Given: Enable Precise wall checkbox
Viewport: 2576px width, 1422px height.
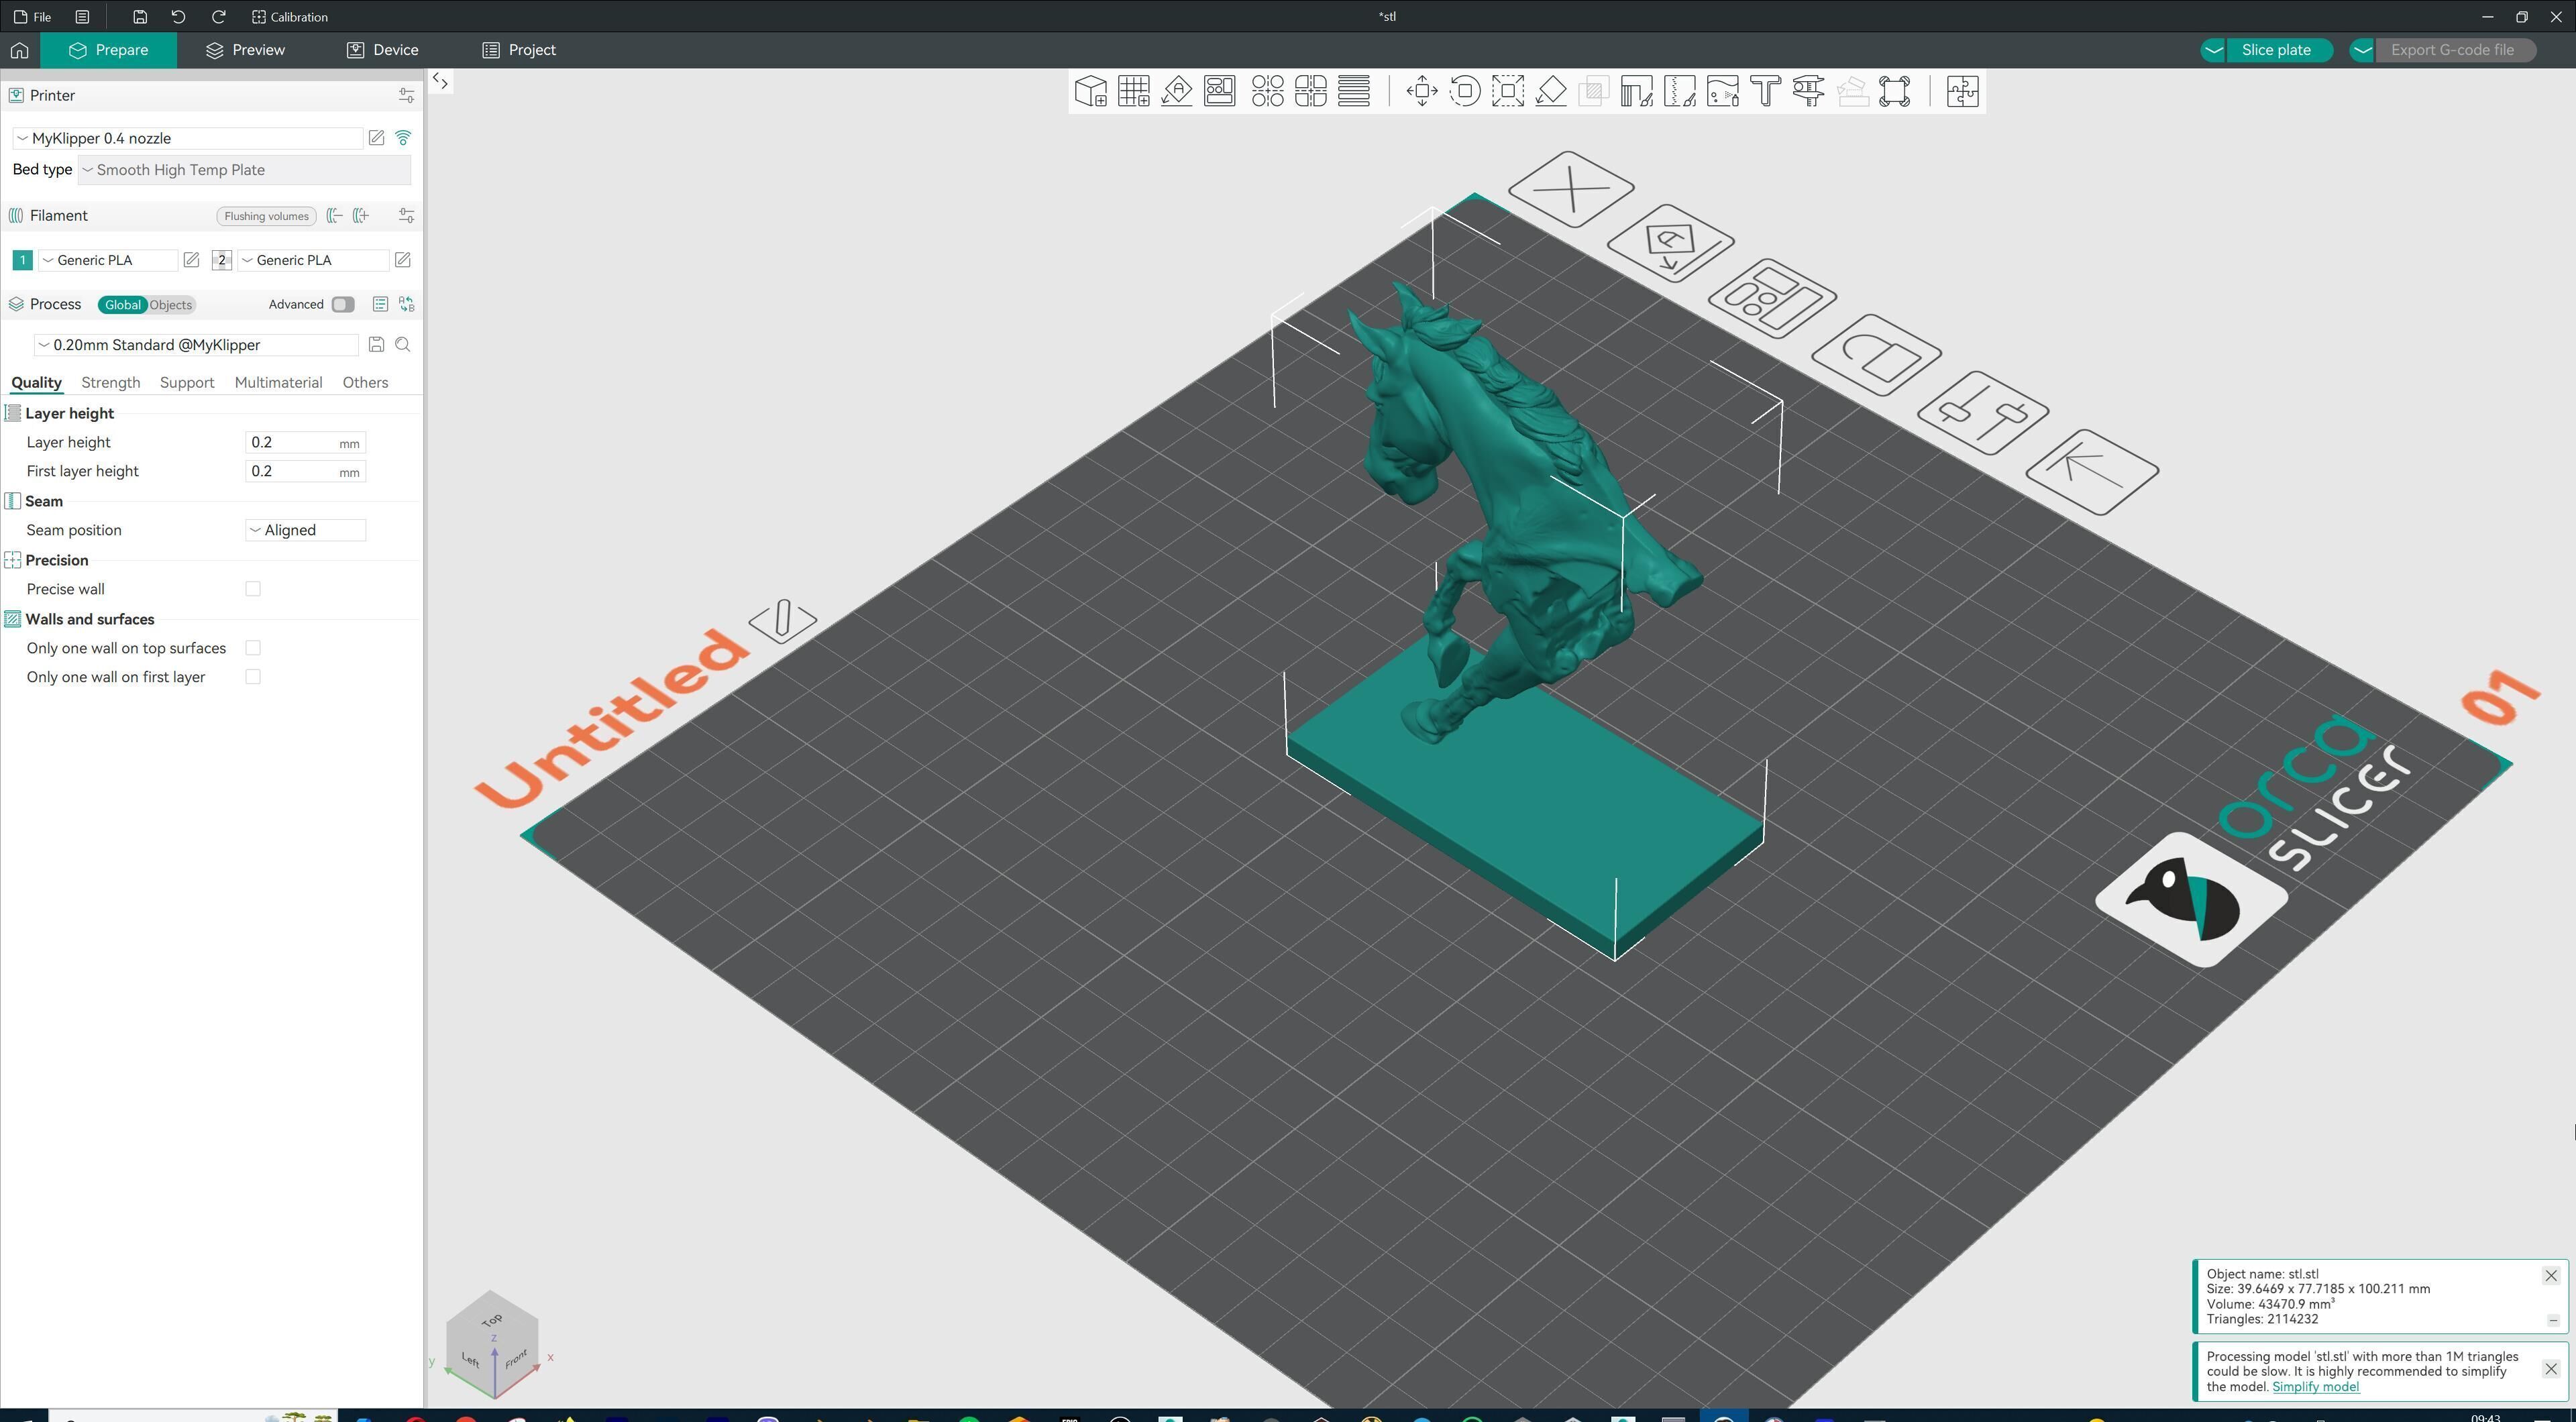Looking at the screenshot, I should (253, 589).
